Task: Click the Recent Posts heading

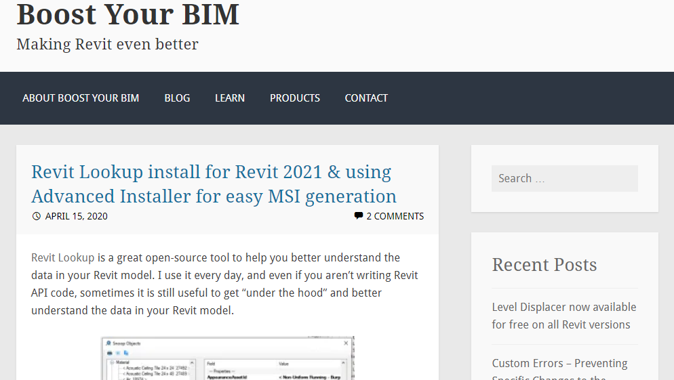Action: (x=544, y=265)
